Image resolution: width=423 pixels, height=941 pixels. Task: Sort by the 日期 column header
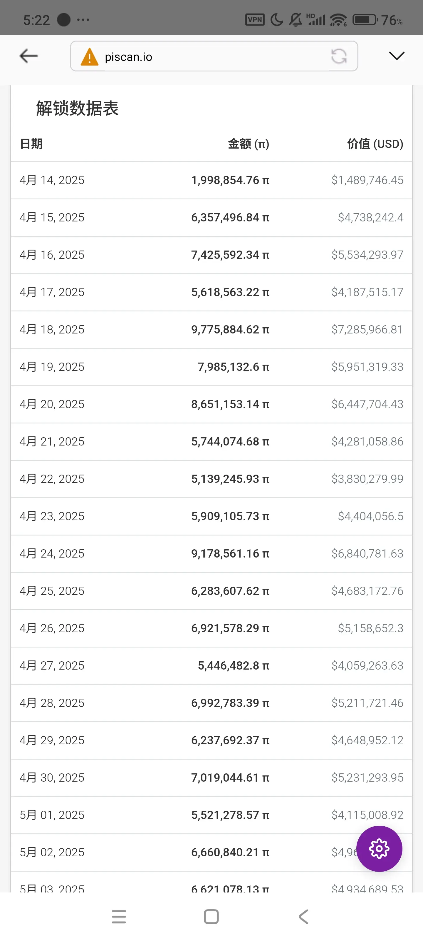[x=31, y=144]
